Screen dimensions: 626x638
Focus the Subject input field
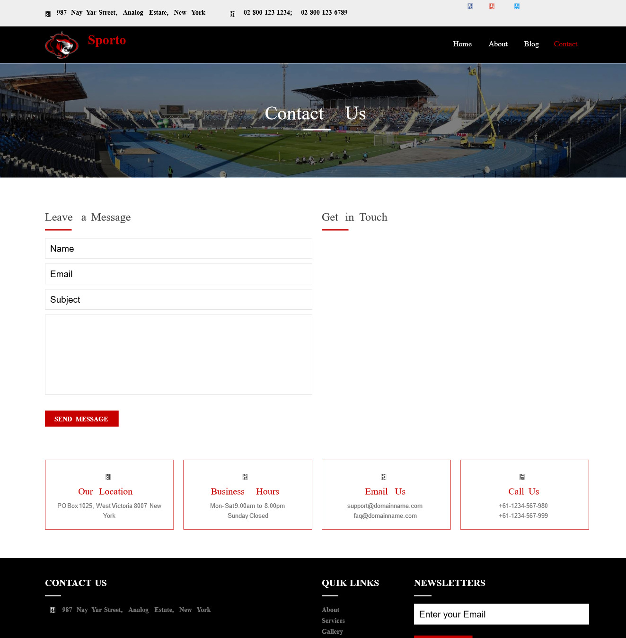pyautogui.click(x=178, y=299)
